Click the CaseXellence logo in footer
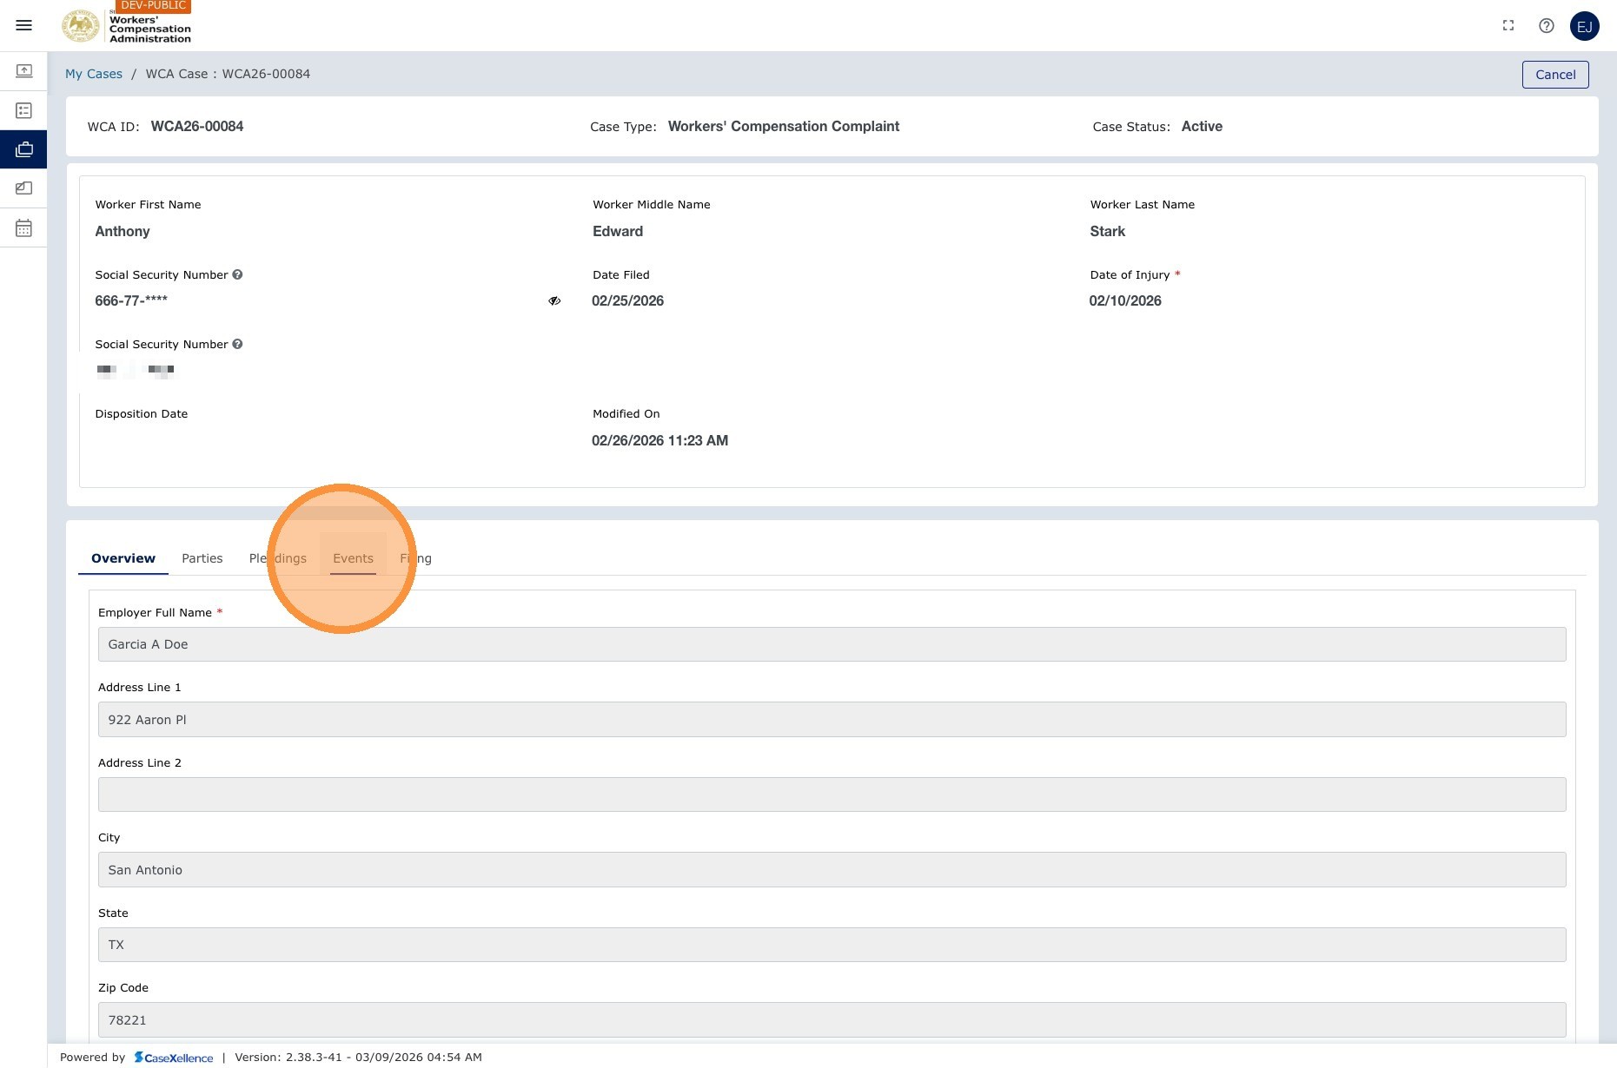The height and width of the screenshot is (1068, 1617). tap(174, 1058)
